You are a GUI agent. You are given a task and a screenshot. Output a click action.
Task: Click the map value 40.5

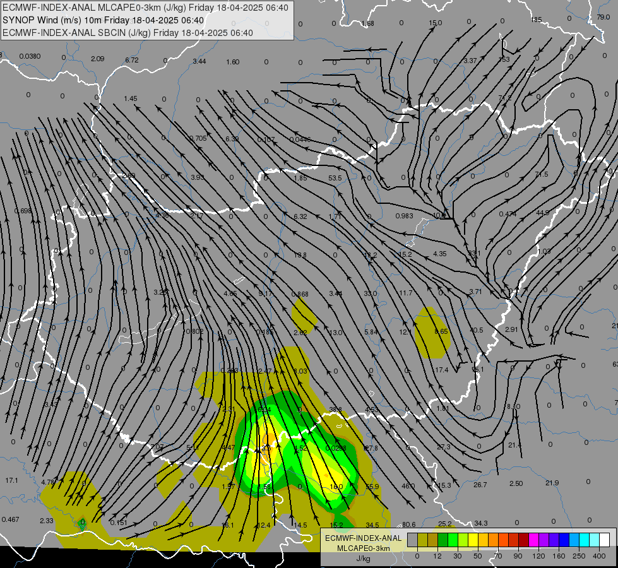coord(477,330)
